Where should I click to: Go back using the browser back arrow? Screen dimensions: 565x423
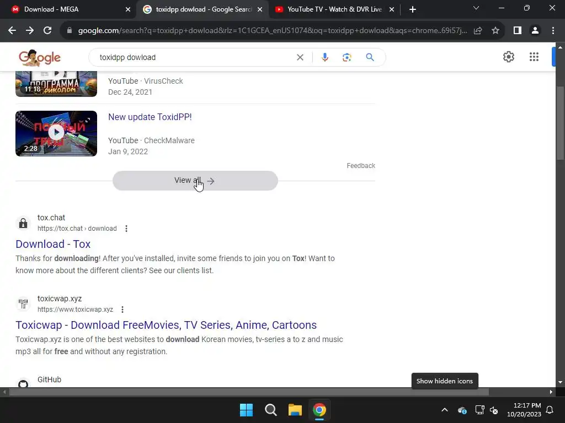click(x=12, y=31)
